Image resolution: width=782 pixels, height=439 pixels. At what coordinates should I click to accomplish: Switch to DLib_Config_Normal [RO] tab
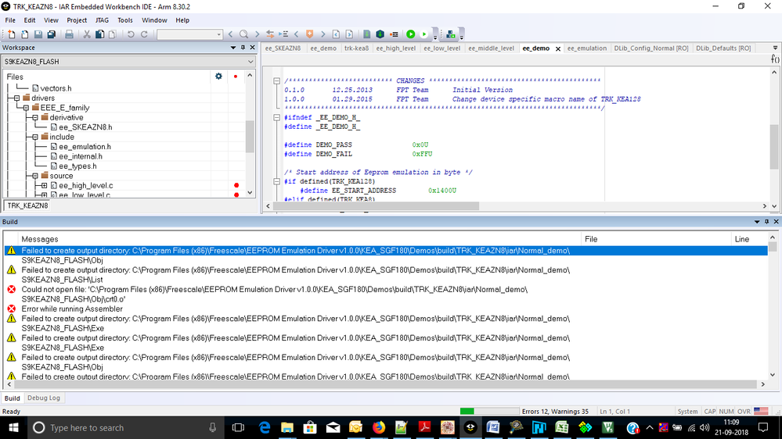[651, 48]
